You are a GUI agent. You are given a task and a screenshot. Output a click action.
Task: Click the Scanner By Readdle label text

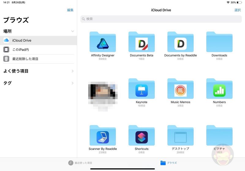pyautogui.click(x=103, y=149)
